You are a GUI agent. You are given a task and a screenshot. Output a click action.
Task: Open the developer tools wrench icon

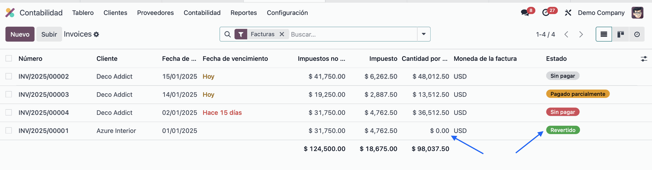568,13
